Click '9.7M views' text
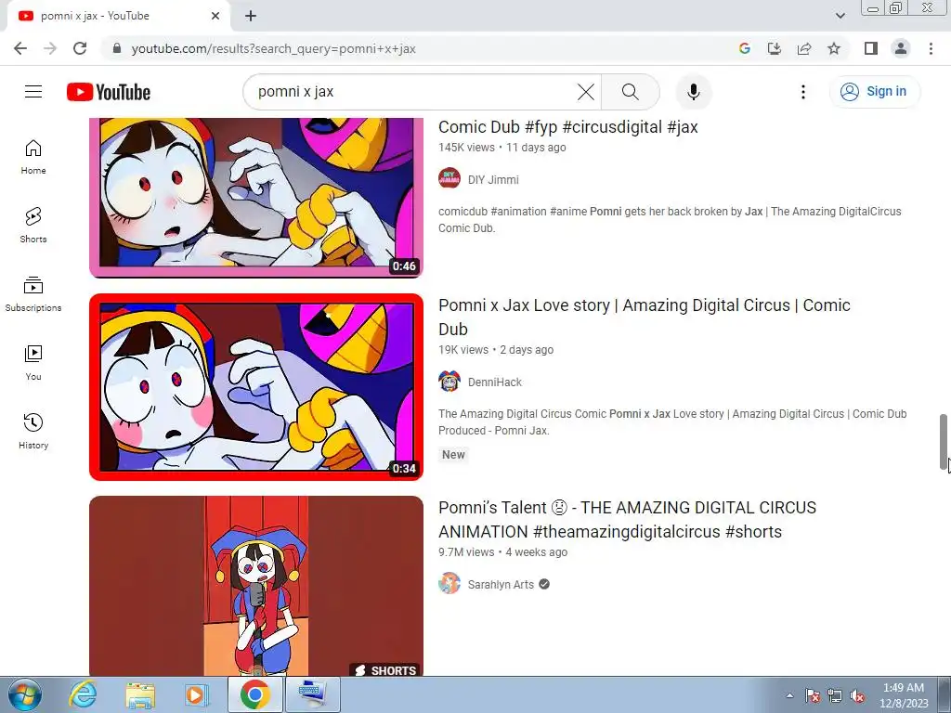This screenshot has width=951, height=713. click(466, 552)
